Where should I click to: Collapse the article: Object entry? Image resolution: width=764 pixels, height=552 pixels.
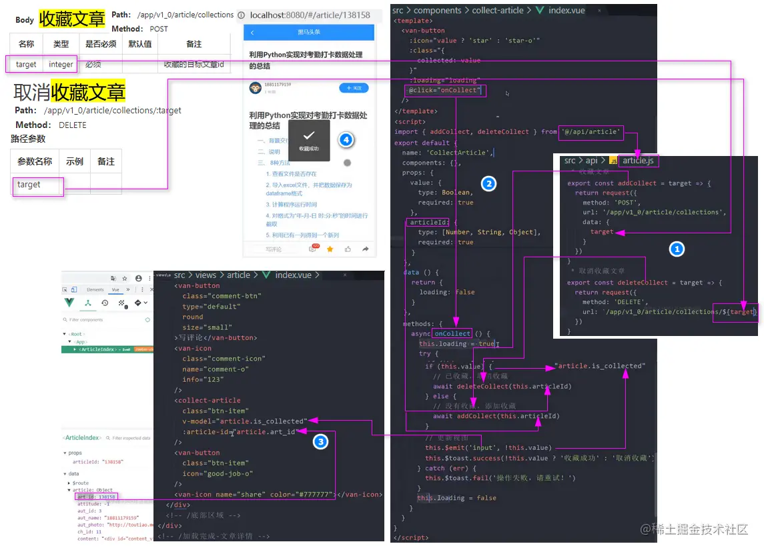(x=69, y=490)
